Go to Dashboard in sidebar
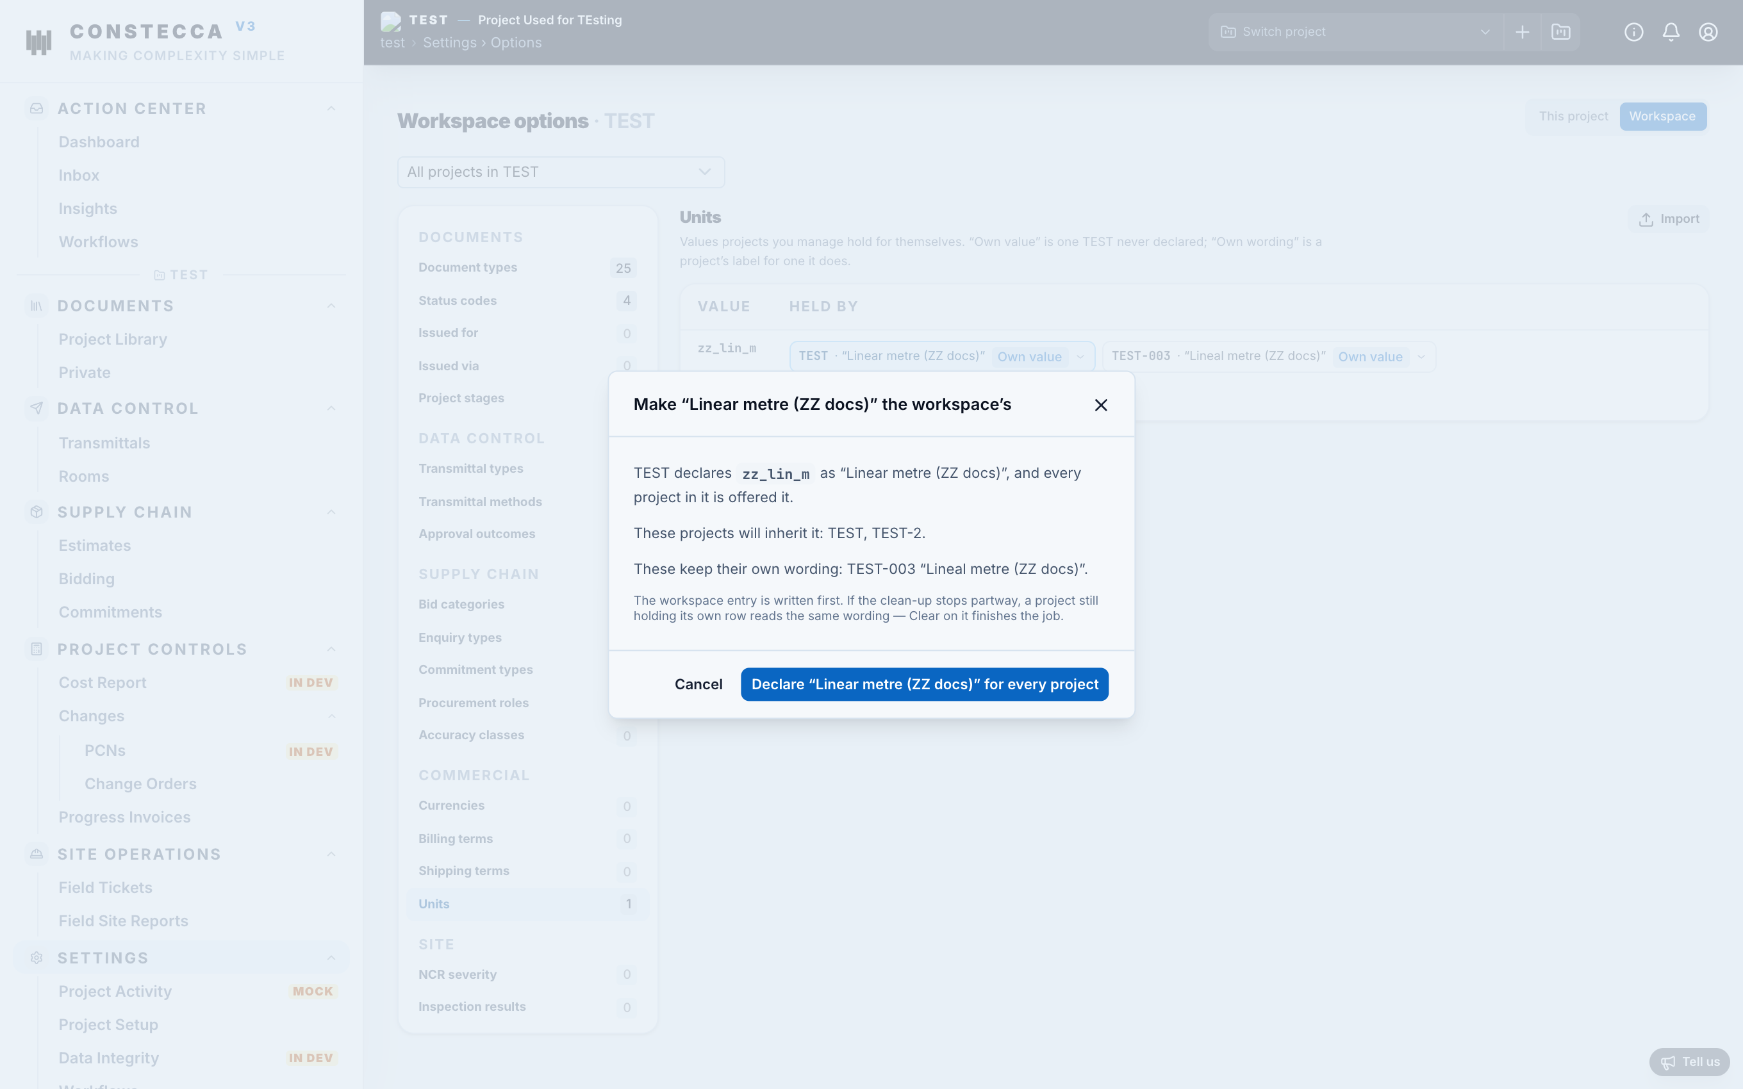Screen dimensions: 1743x1089 click(x=99, y=142)
